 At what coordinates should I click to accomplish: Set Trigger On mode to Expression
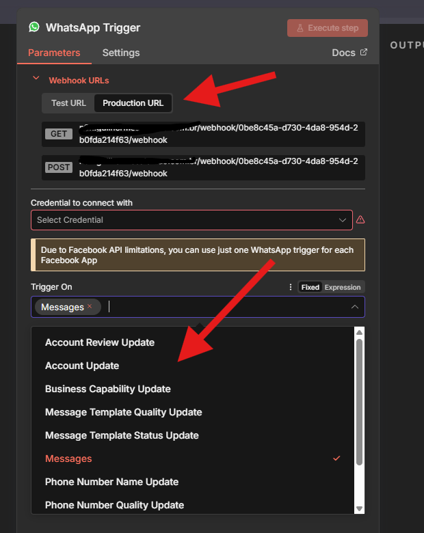point(343,287)
